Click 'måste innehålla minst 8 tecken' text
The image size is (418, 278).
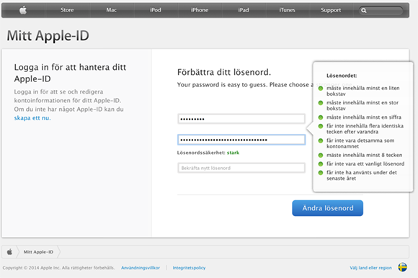click(x=365, y=155)
